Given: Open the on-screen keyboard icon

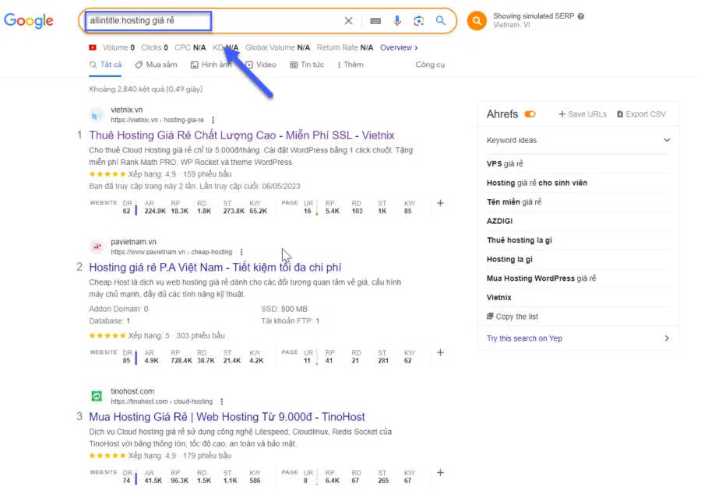Looking at the screenshot, I should 375,21.
